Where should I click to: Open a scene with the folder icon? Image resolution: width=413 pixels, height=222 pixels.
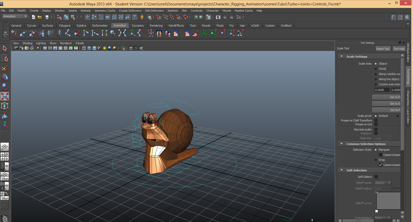point(40,17)
